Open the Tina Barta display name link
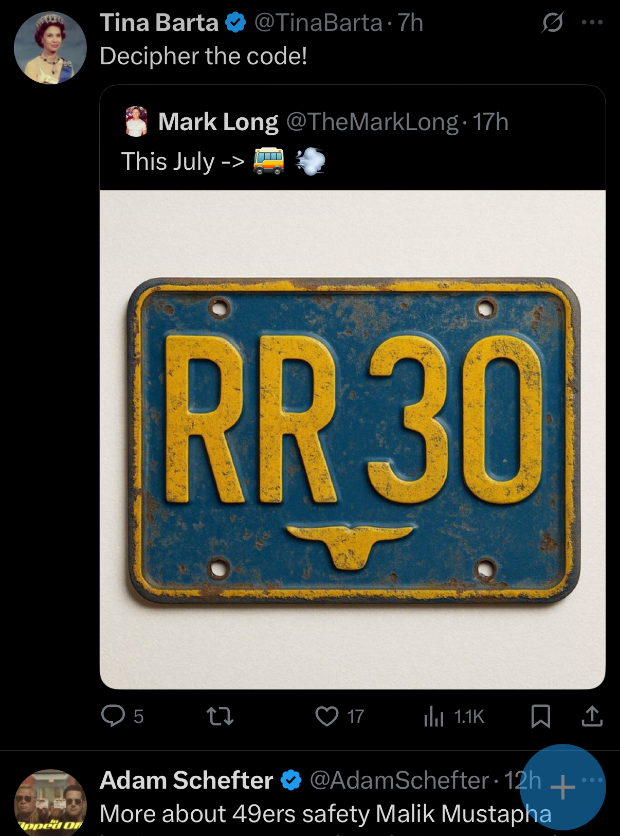Screen dimensions: 620x836 (159, 23)
